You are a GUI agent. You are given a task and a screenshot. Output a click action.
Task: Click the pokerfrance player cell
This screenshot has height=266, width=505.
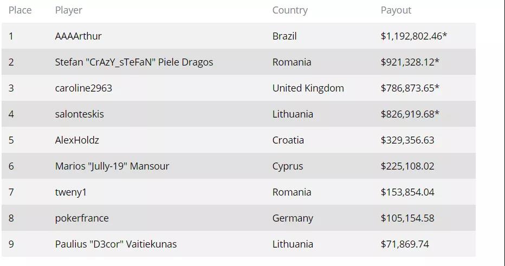pyautogui.click(x=82, y=218)
